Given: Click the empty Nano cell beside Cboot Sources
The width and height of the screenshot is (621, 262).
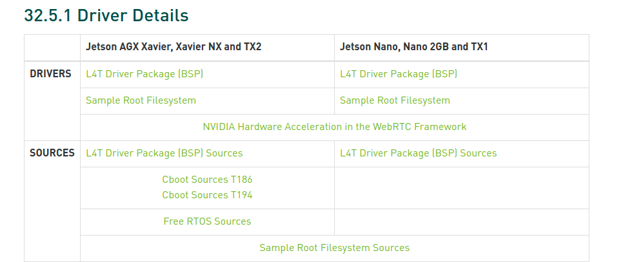Looking at the screenshot, I should tap(461, 187).
